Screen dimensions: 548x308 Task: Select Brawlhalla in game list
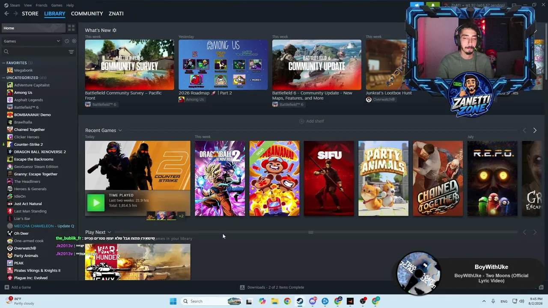pos(23,122)
